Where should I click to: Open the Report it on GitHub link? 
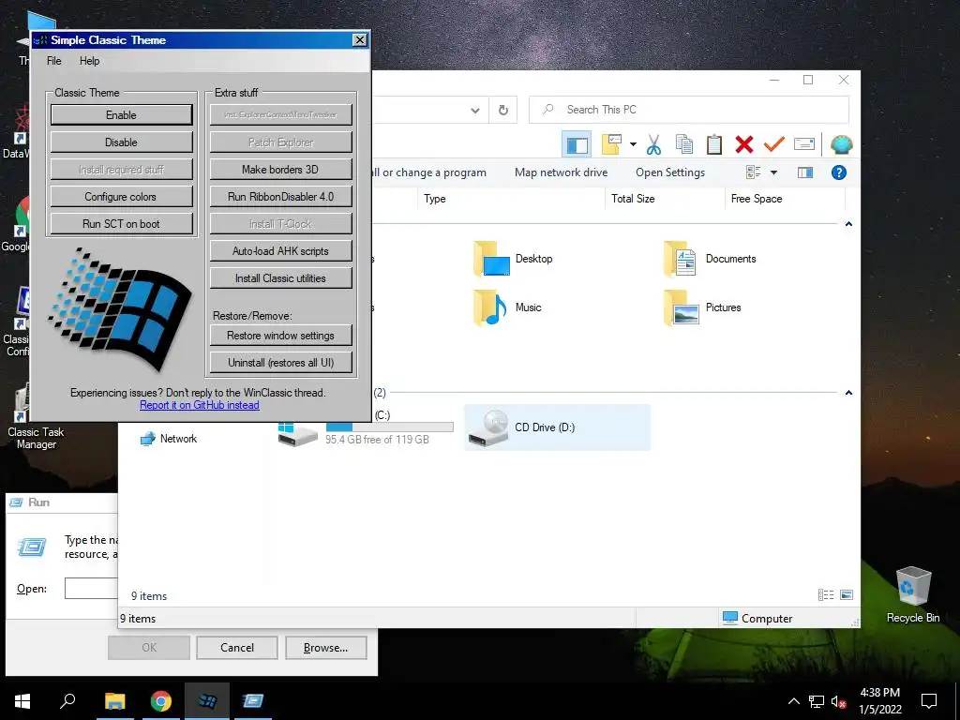(200, 405)
